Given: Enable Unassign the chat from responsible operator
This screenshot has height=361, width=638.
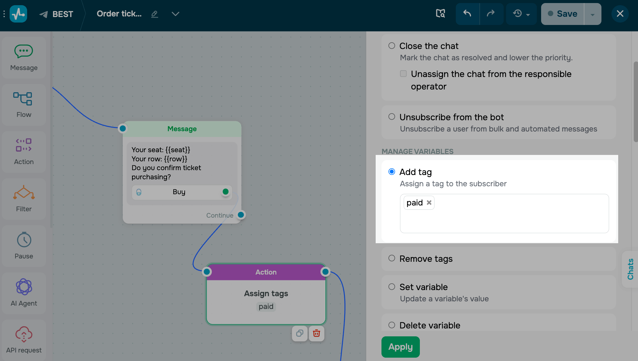Looking at the screenshot, I should 403,74.
